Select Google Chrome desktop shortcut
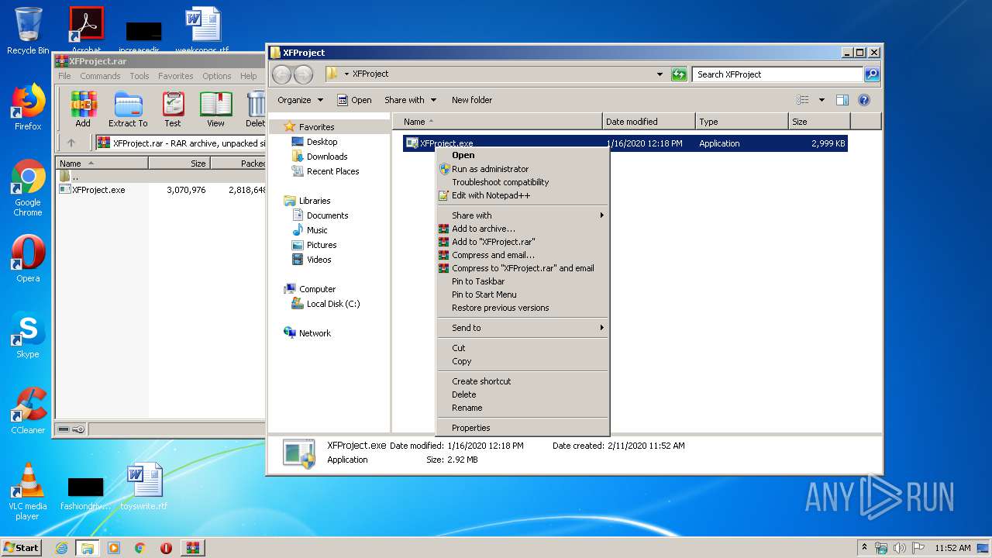992x558 pixels. (x=28, y=188)
